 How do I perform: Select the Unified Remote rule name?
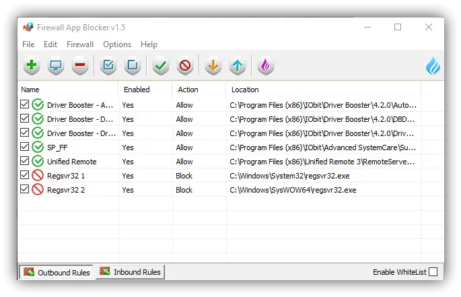point(72,162)
